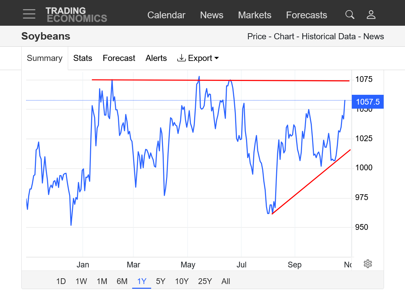The height and width of the screenshot is (305, 405).
Task: Click the 1057.5 current price label
Action: [368, 102]
